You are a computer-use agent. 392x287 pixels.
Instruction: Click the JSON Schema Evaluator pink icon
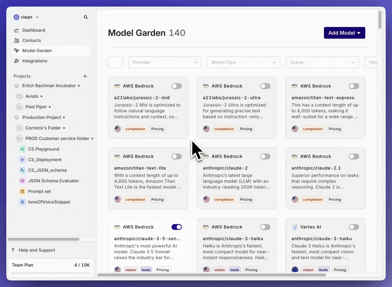pyautogui.click(x=22, y=181)
